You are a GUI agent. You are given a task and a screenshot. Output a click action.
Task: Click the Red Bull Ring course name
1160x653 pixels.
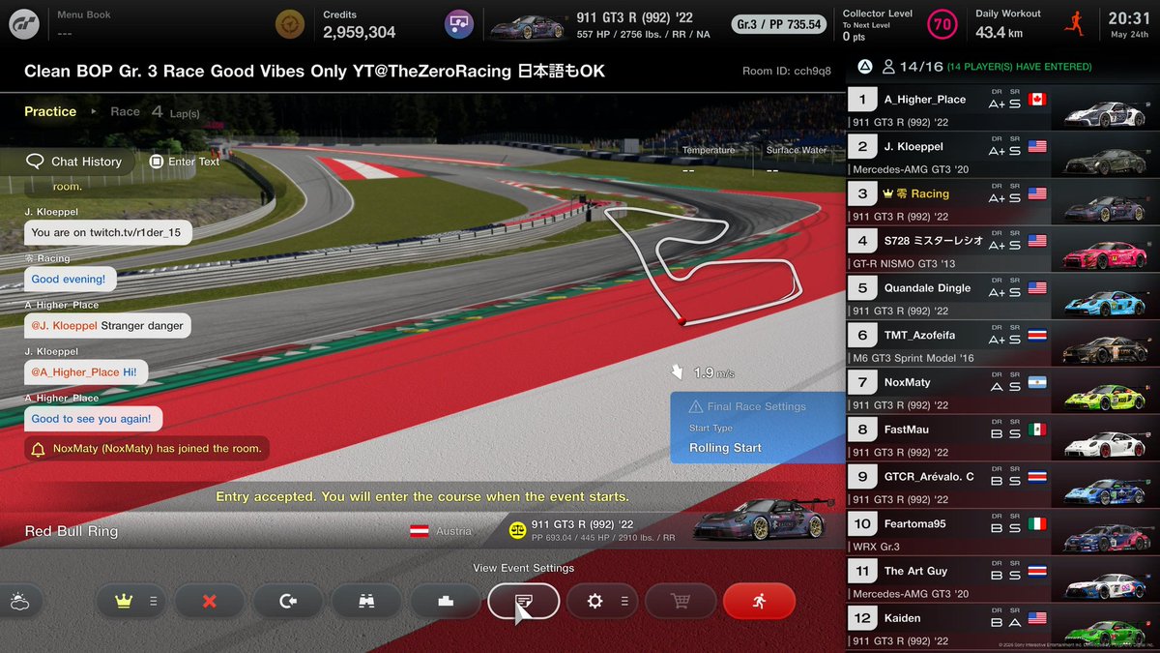72,531
